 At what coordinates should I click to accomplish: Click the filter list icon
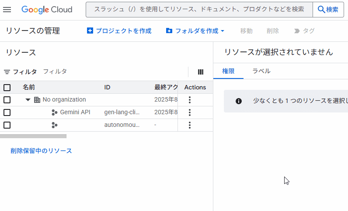(x=7, y=72)
